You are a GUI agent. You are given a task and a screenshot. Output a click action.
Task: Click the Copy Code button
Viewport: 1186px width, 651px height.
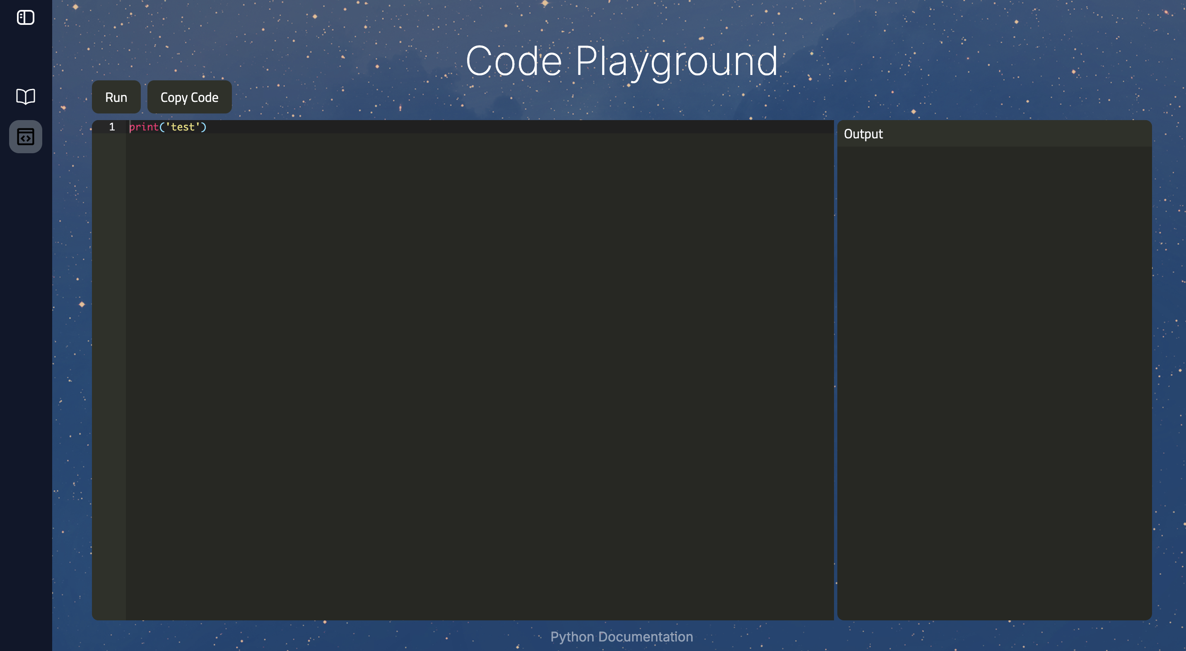coord(189,97)
